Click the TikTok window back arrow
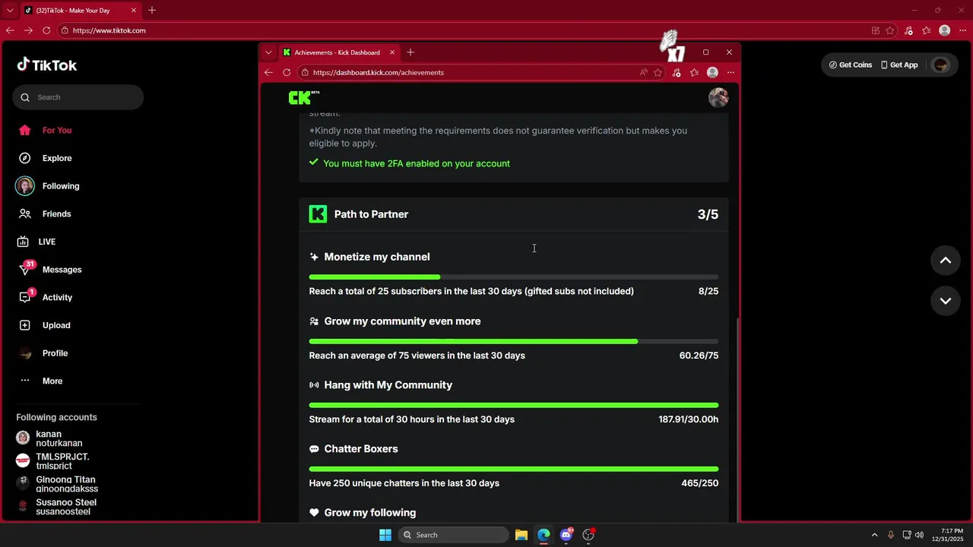Screen dimensions: 973x547 click(x=10, y=30)
